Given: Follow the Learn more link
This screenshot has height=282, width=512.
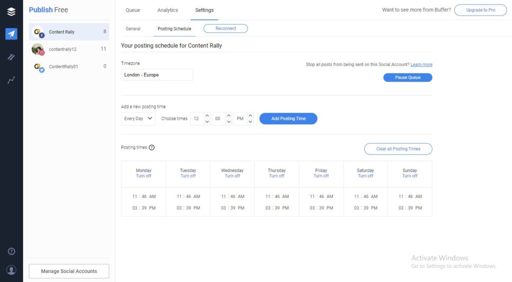Looking at the screenshot, I should coord(421,64).
